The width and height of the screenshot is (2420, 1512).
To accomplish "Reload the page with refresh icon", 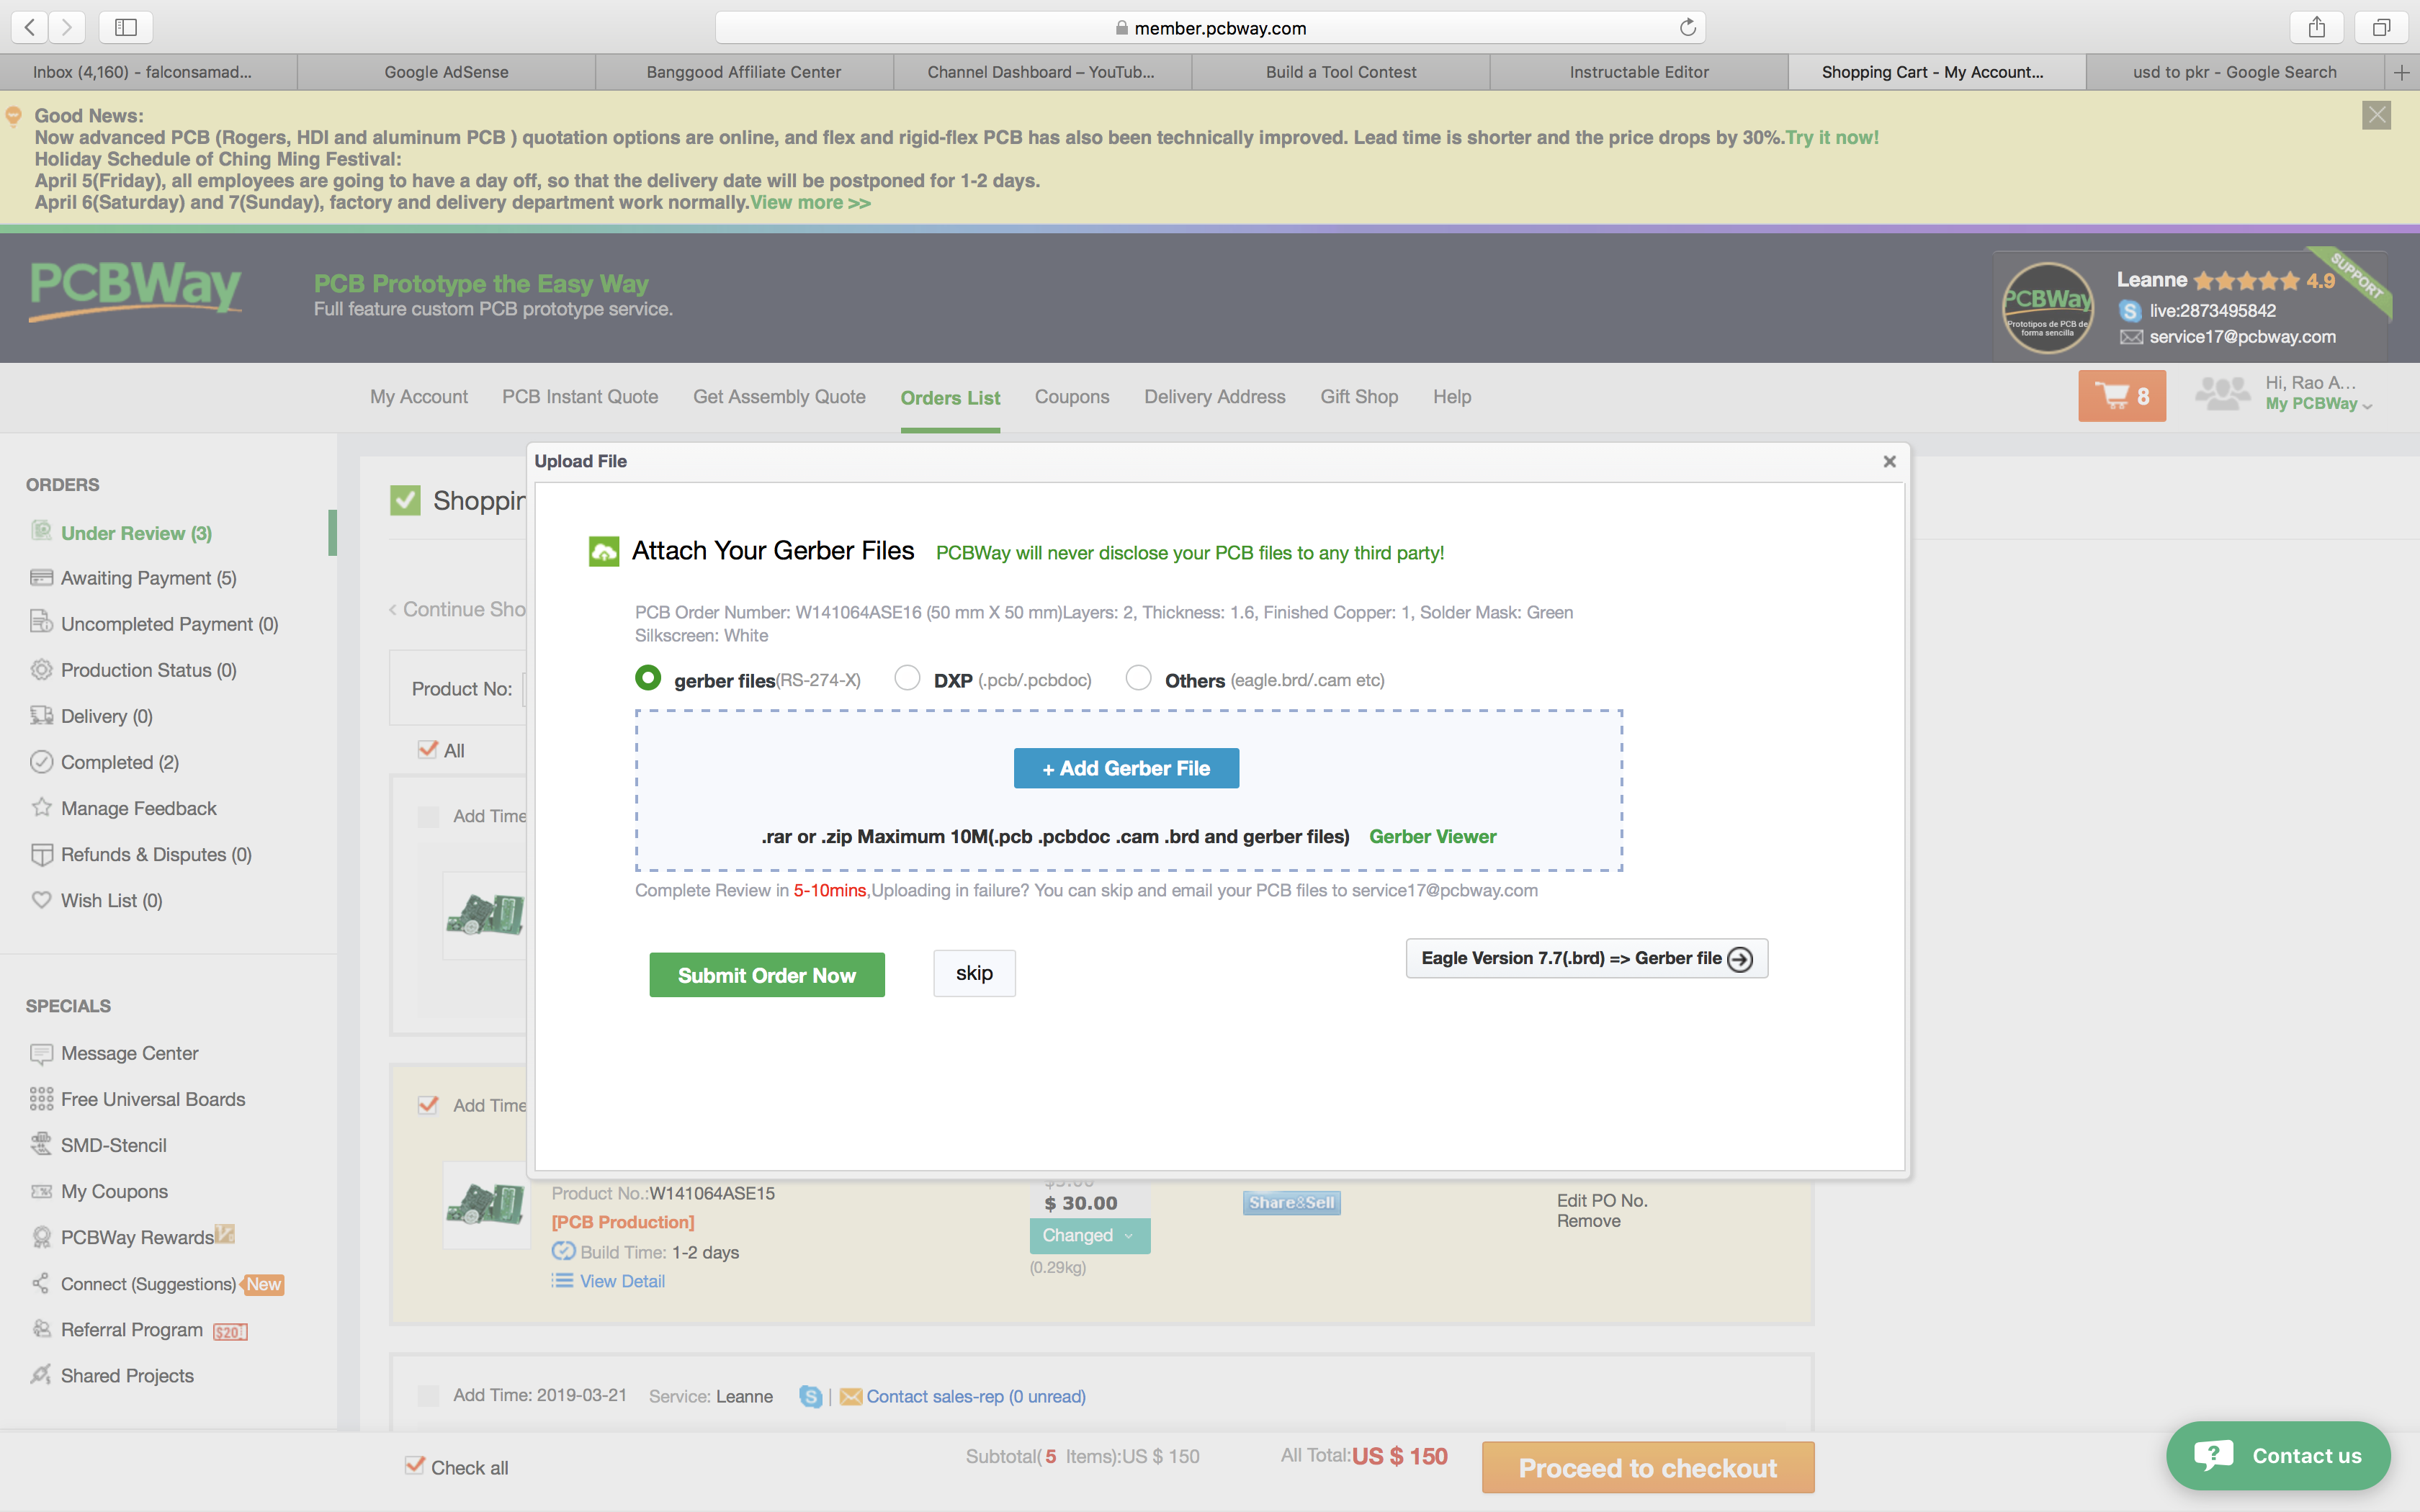I will 1687,27.
